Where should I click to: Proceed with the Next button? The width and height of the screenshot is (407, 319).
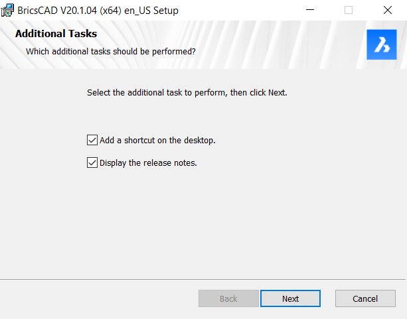290,298
